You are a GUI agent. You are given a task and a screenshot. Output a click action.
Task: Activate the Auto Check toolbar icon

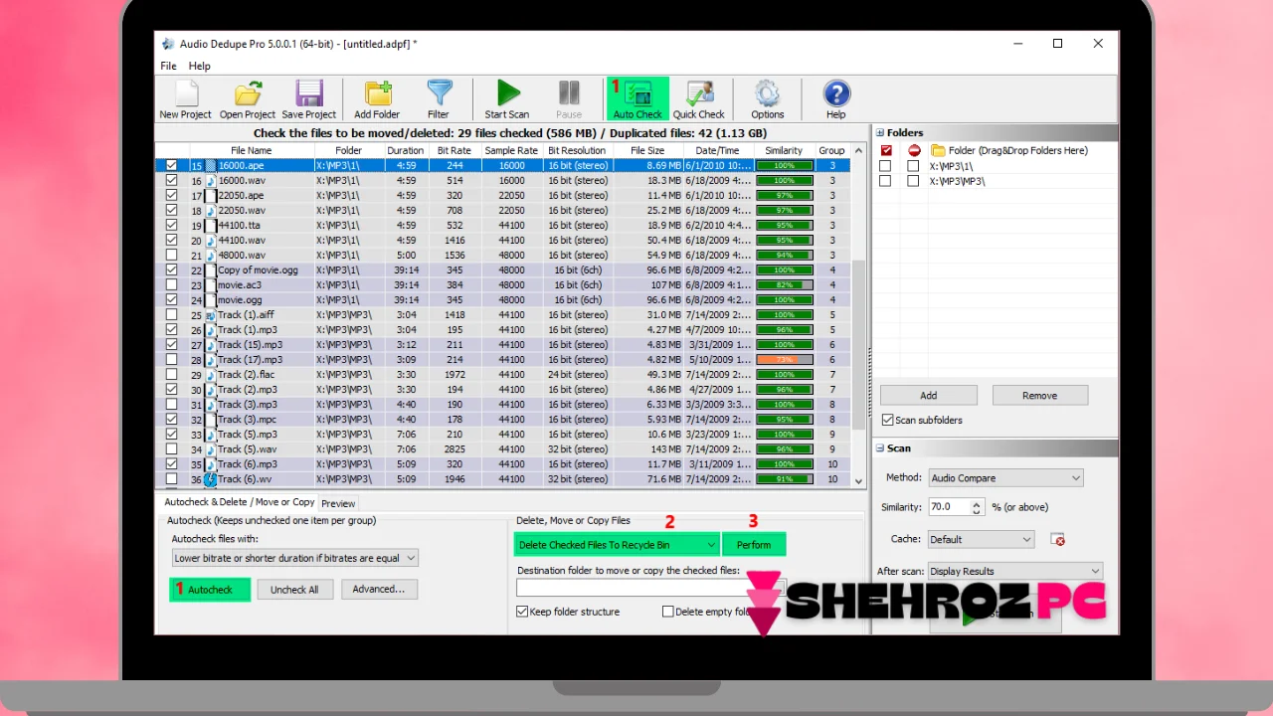[x=637, y=99]
